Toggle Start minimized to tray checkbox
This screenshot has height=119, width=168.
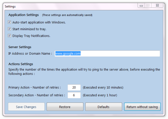9,29
